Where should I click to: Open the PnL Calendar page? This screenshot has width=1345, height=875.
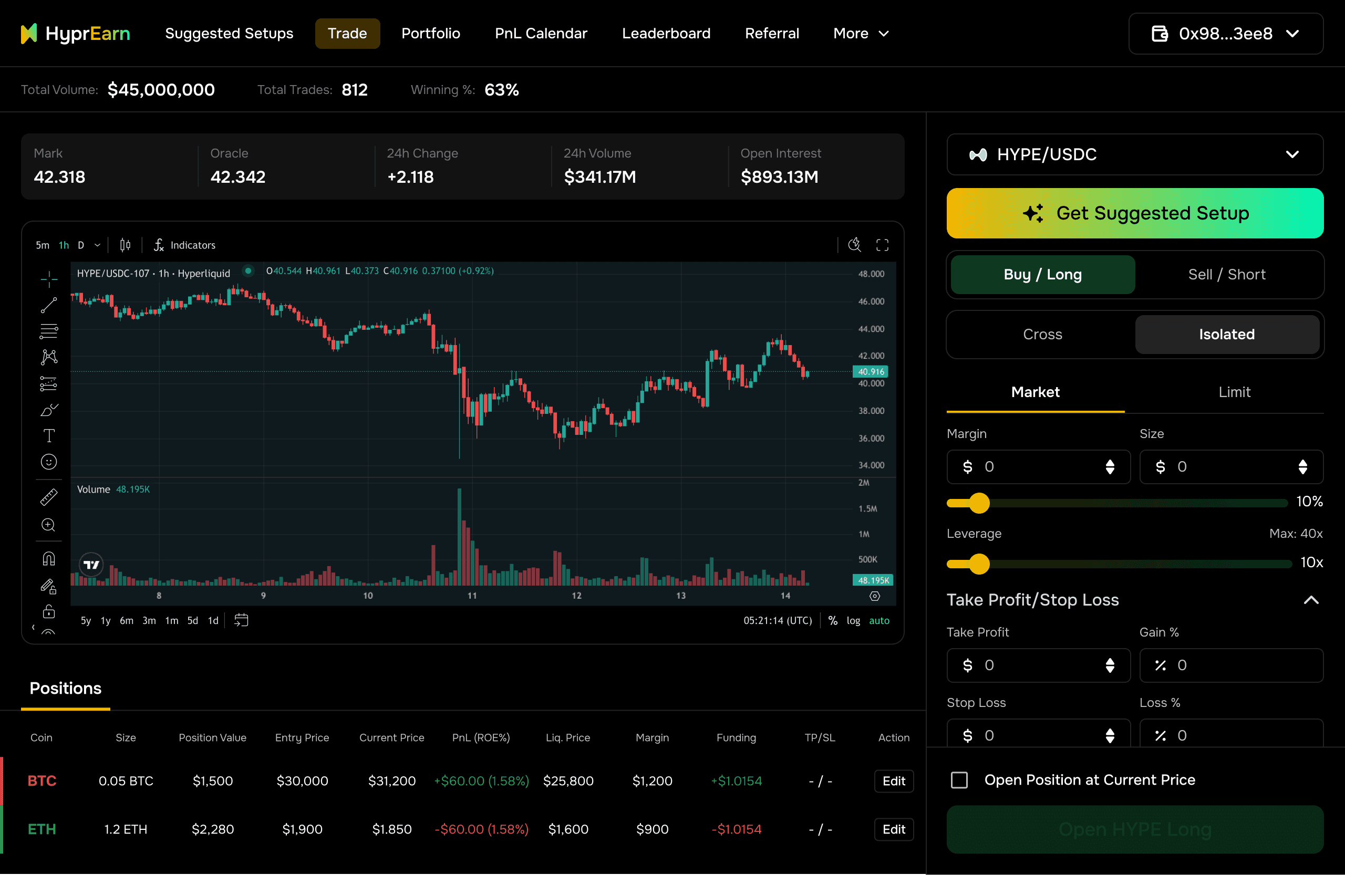541,33
